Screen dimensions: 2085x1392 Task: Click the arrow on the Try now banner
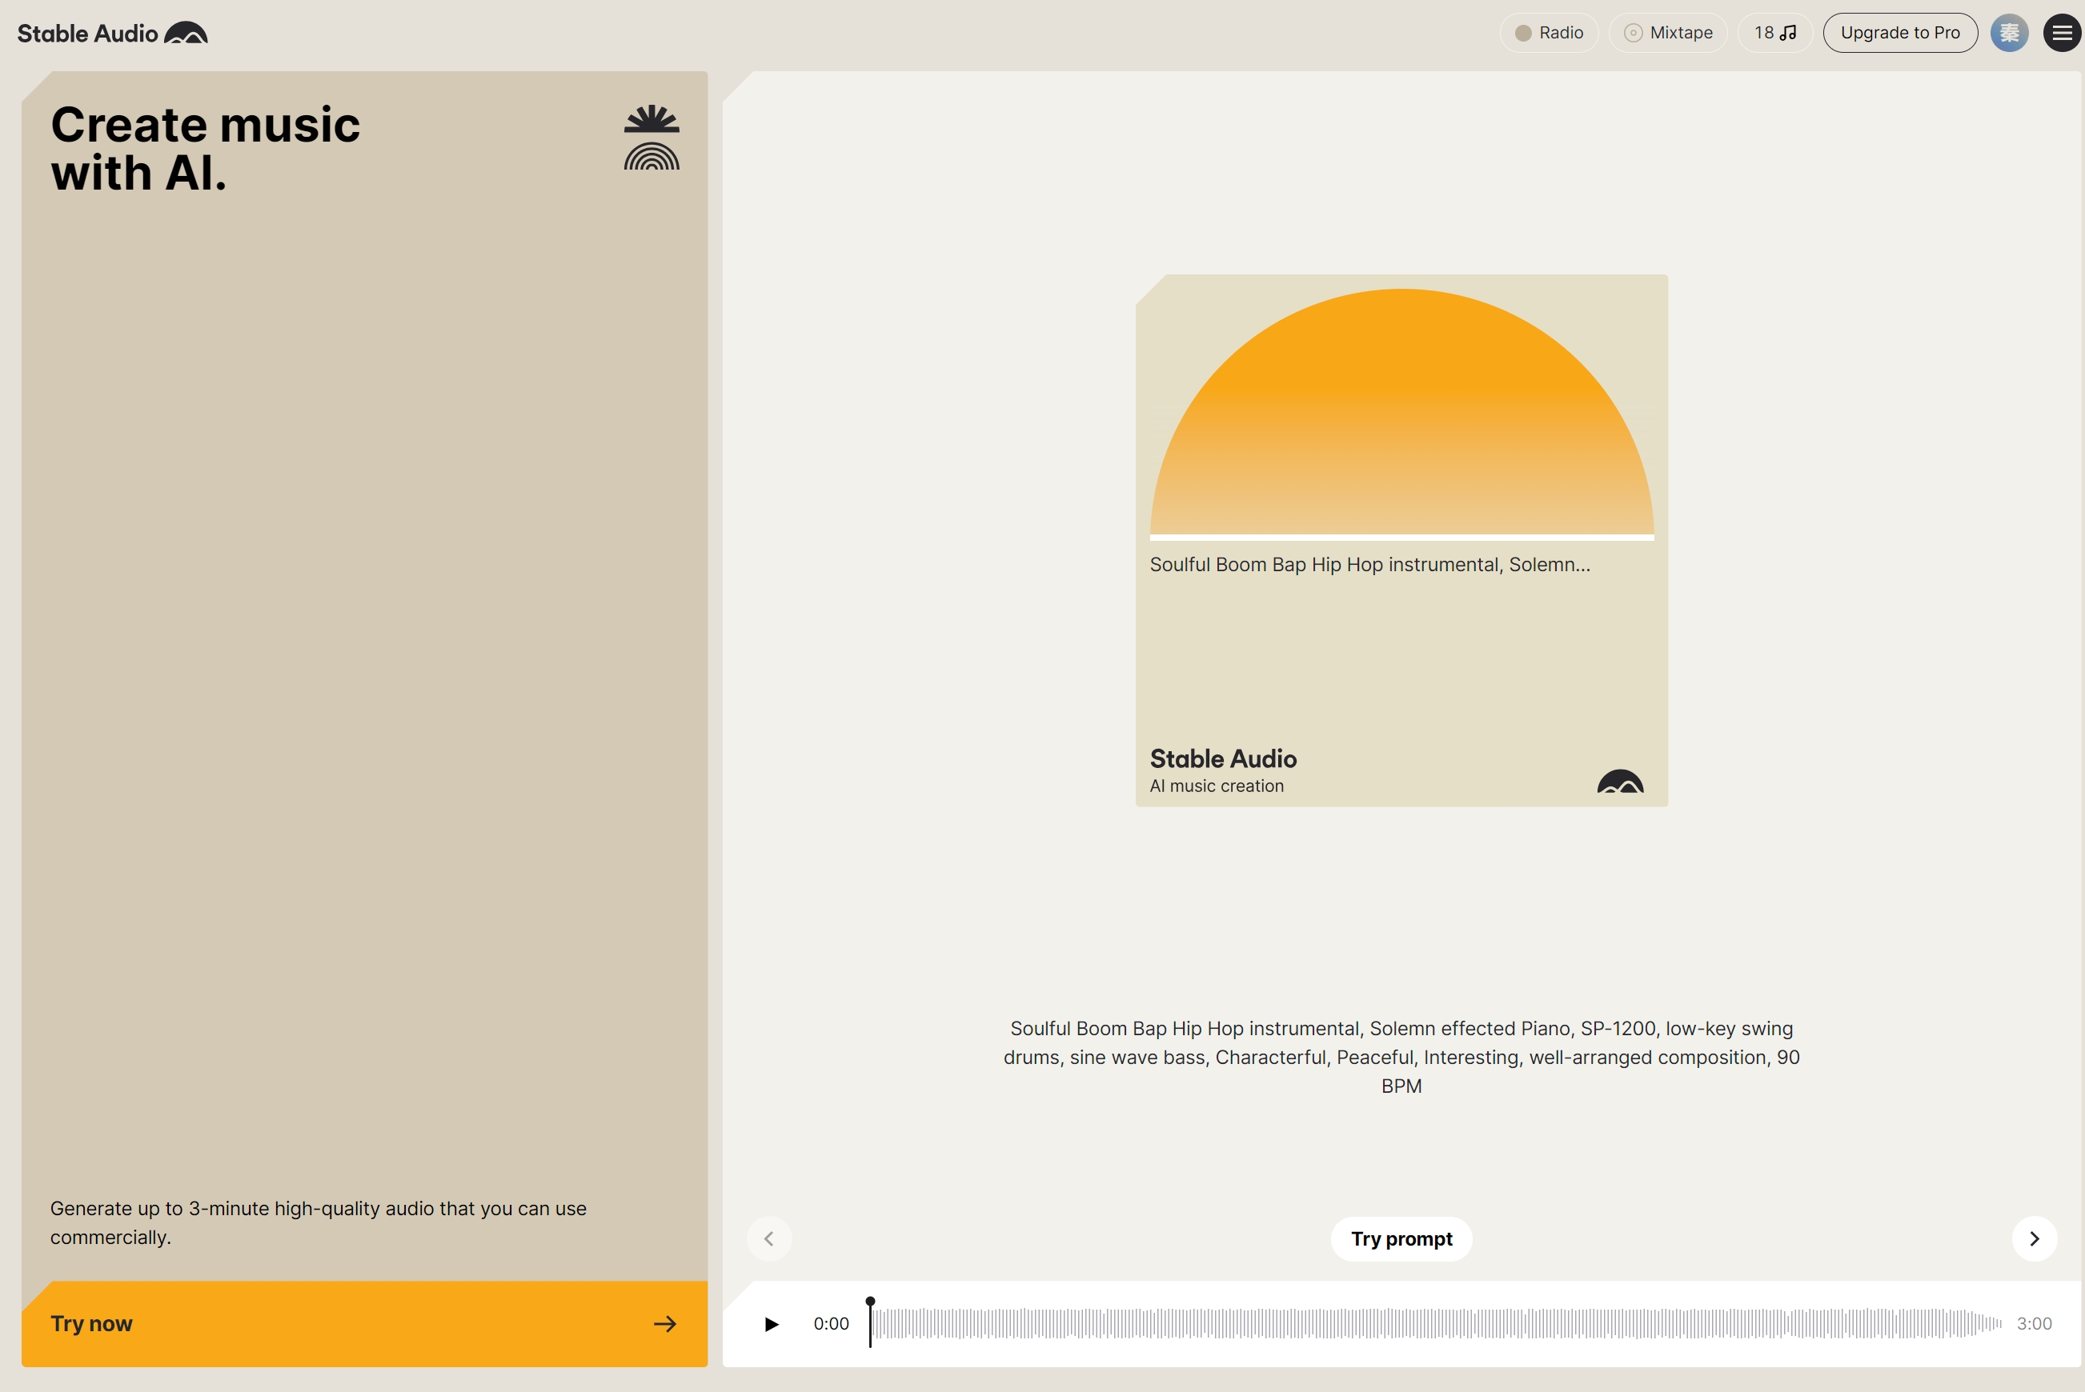tap(664, 1322)
